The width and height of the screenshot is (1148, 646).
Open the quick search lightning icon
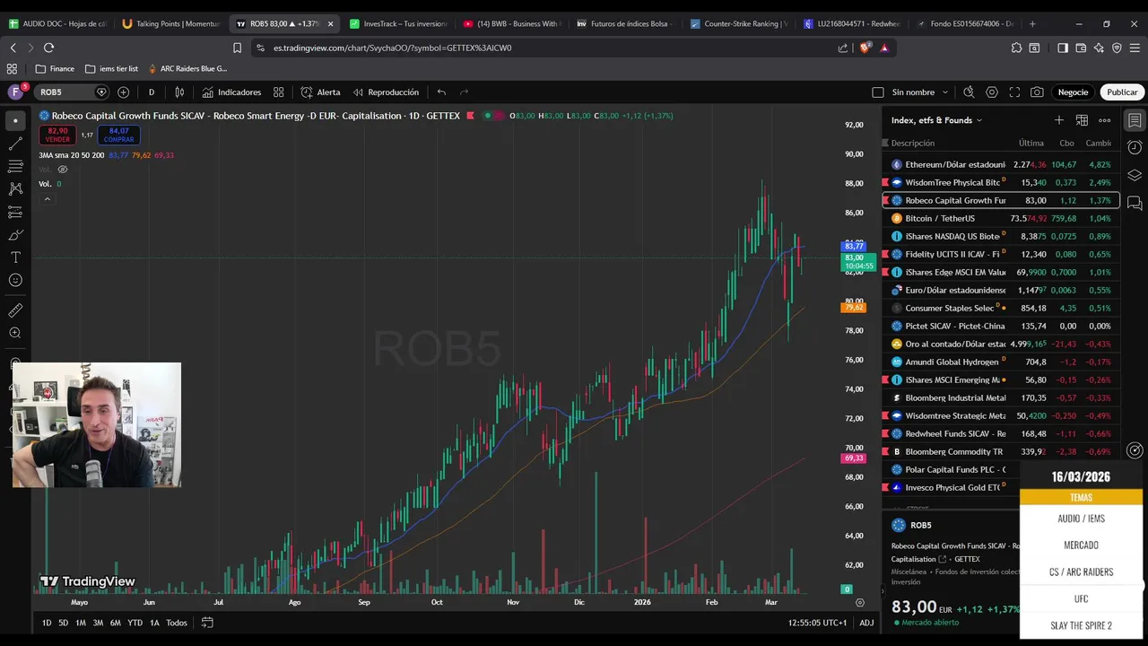pyautogui.click(x=969, y=92)
